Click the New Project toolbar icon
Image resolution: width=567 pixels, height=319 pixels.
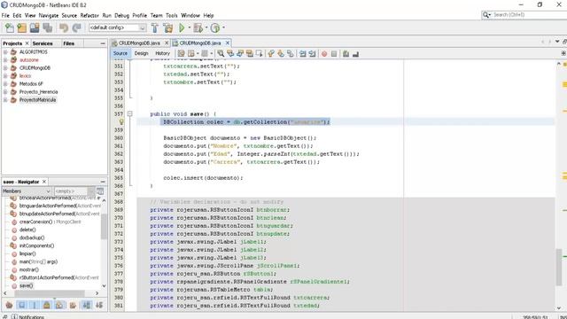click(x=21, y=27)
